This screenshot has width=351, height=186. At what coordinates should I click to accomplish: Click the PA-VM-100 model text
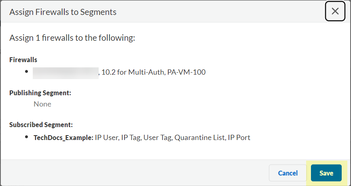click(x=187, y=73)
